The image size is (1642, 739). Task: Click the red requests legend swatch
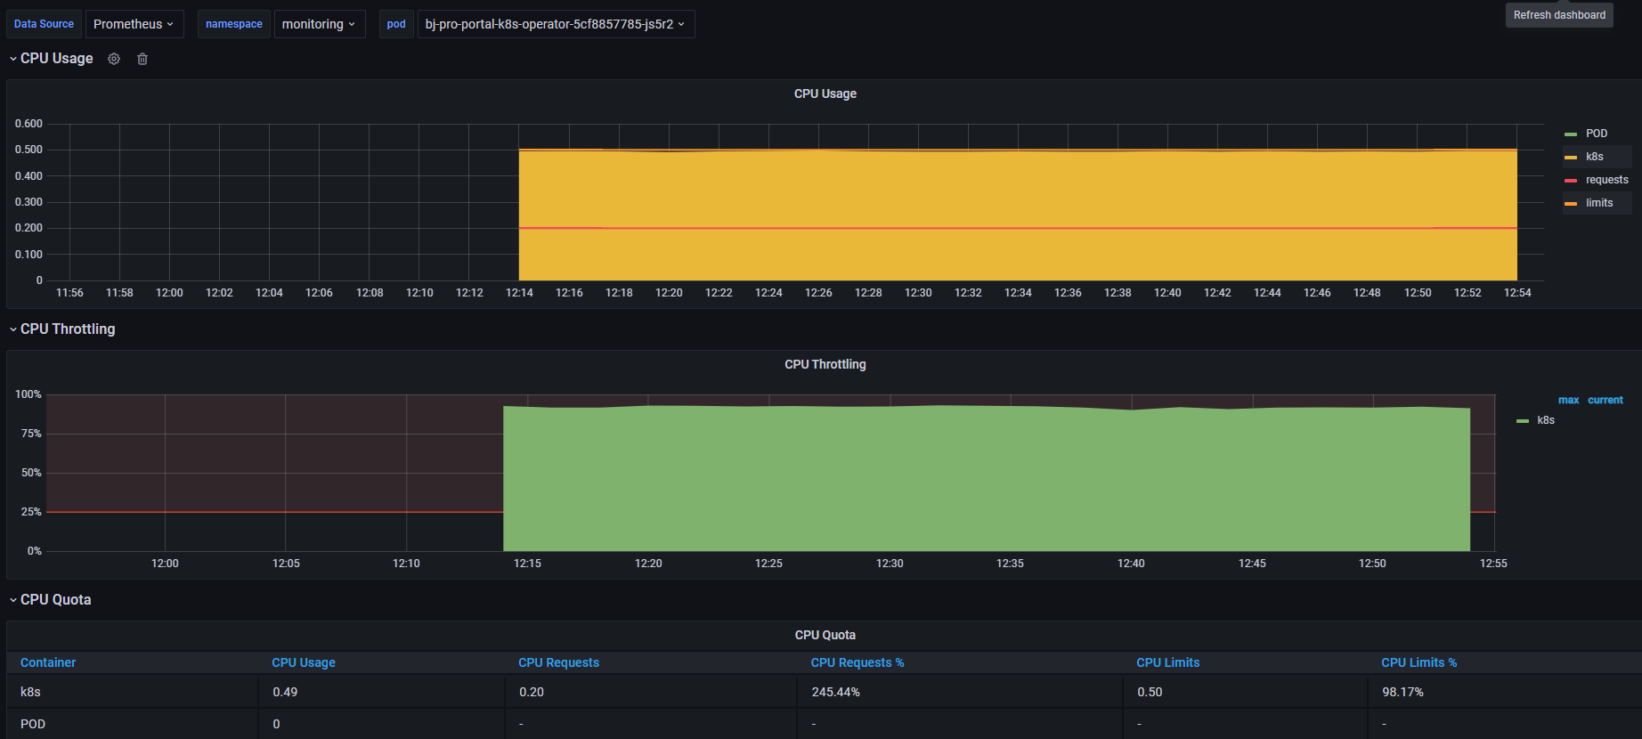tap(1571, 181)
